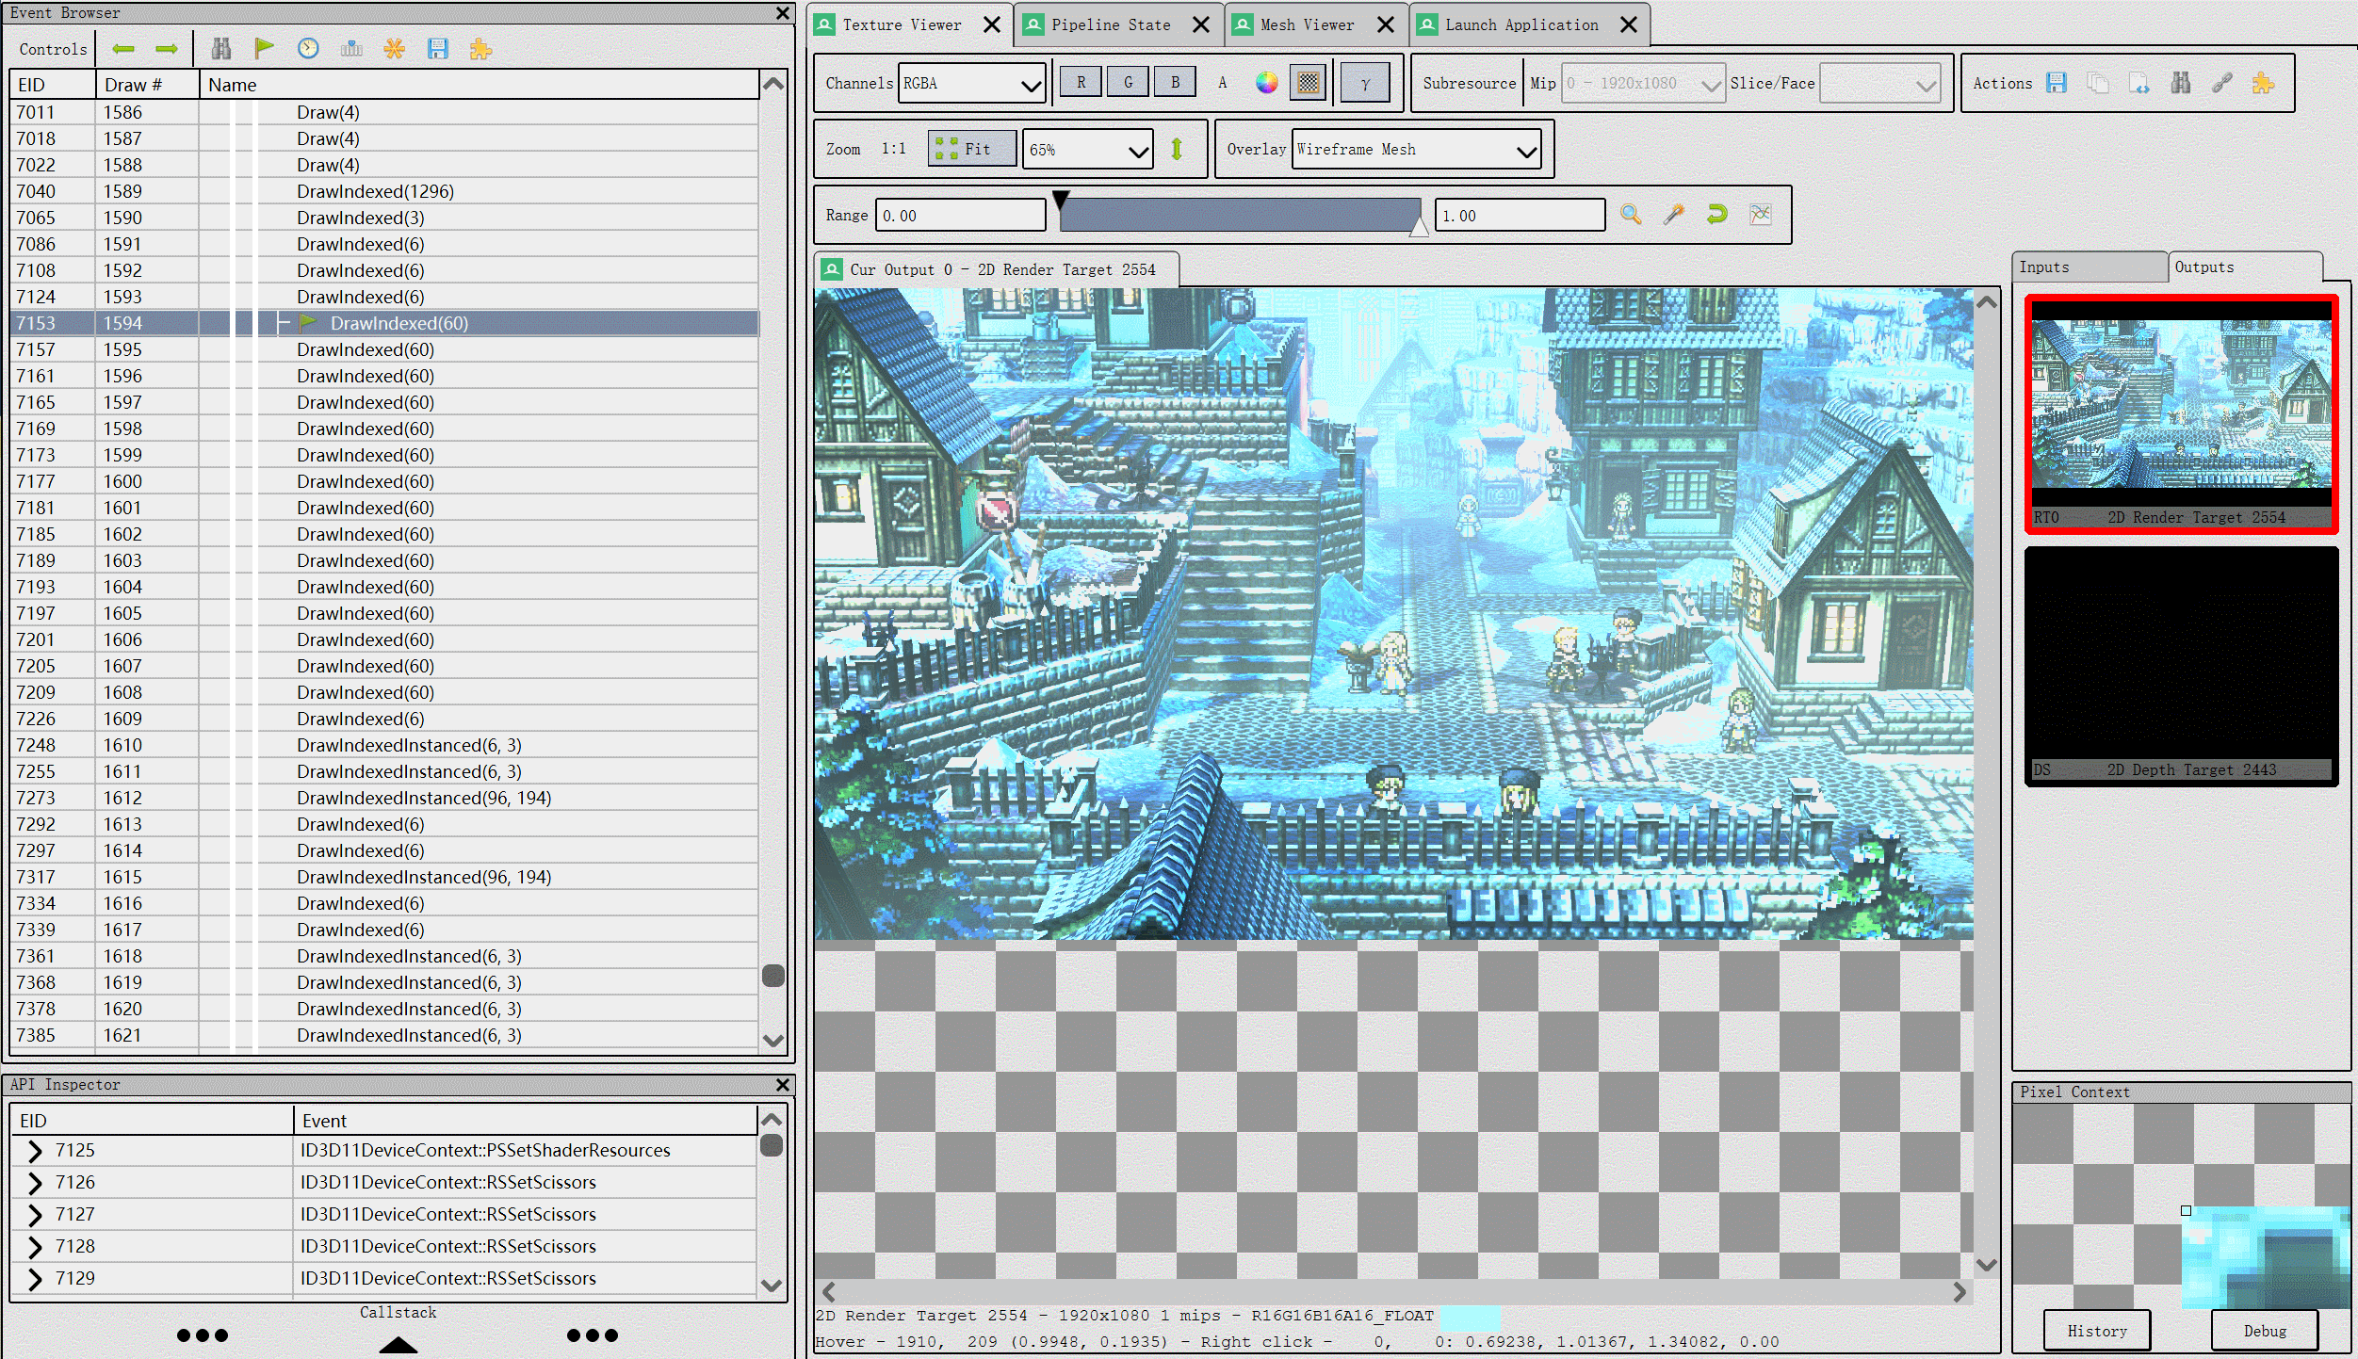Go to previous event with left arrow
This screenshot has height=1359, width=2358.
coord(123,49)
